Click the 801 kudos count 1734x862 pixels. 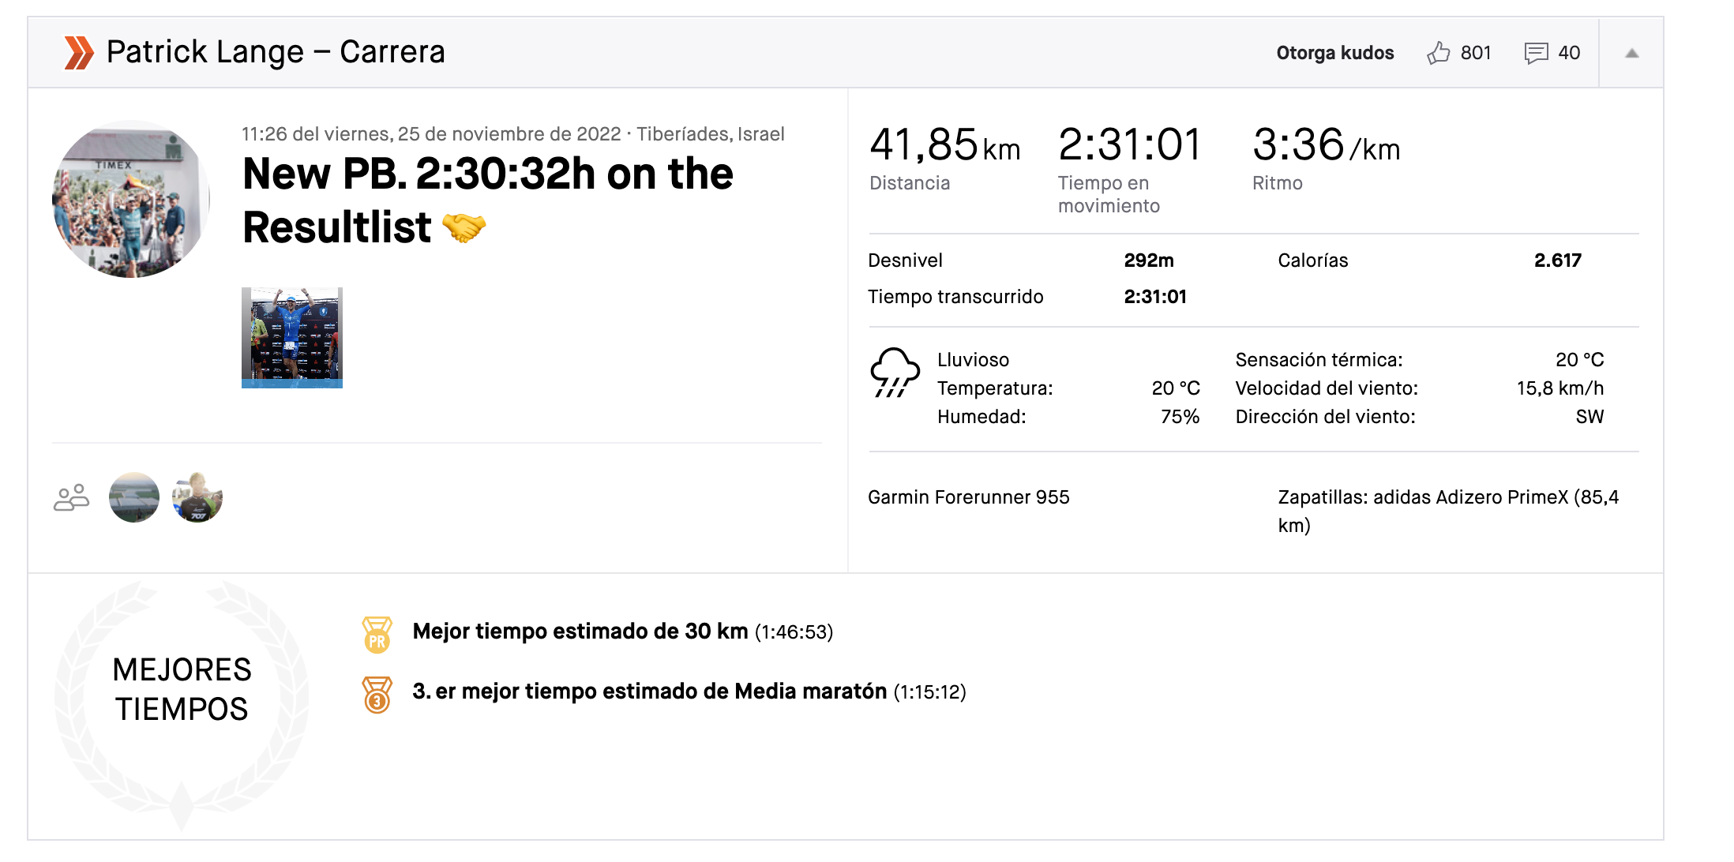(x=1476, y=53)
